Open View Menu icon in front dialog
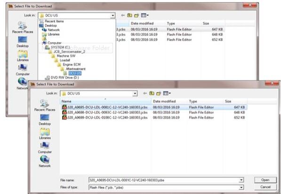Image resolution: width=281 pixels, height=194 pixels. (167, 93)
